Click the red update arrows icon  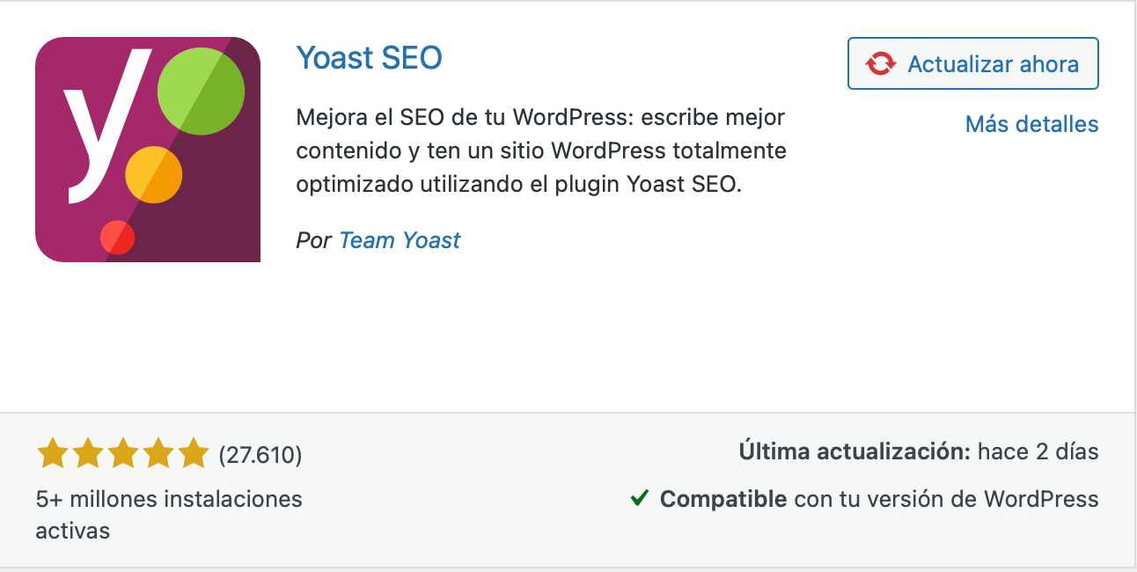(881, 63)
